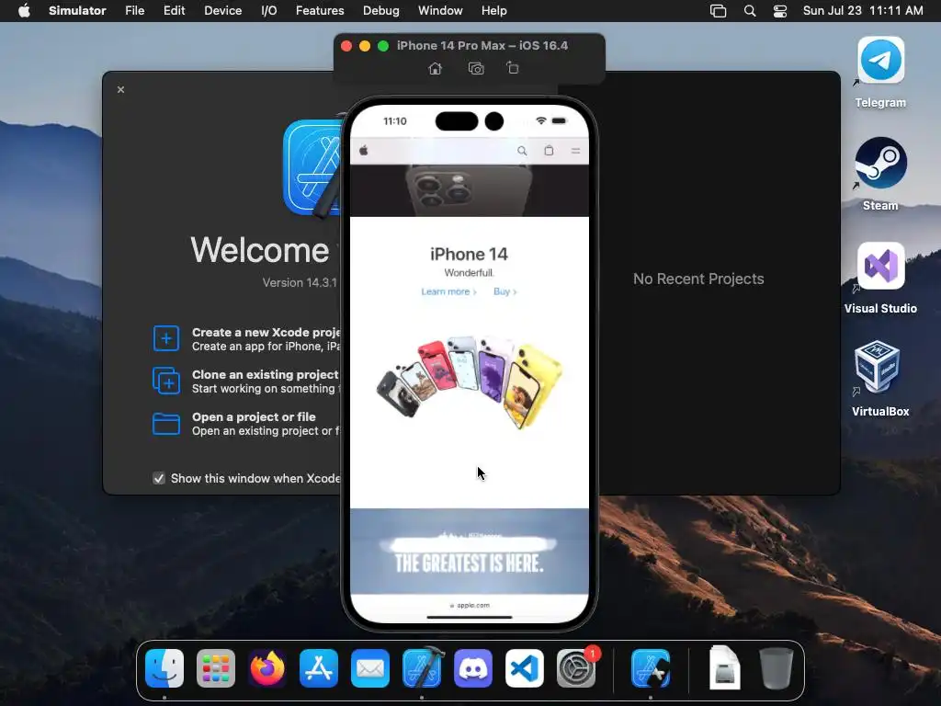Open the Device menu

pos(222,11)
